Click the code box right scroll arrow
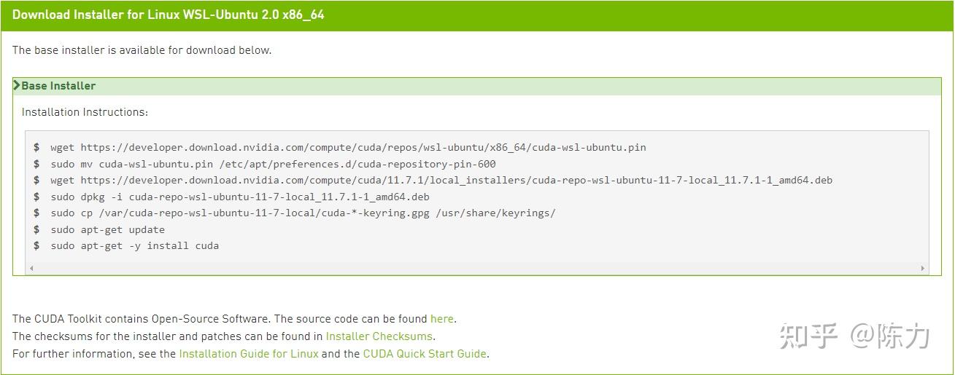The height and width of the screenshot is (375, 955). click(923, 269)
